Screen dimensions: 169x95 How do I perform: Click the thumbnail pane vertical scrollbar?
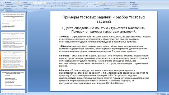click(26, 52)
